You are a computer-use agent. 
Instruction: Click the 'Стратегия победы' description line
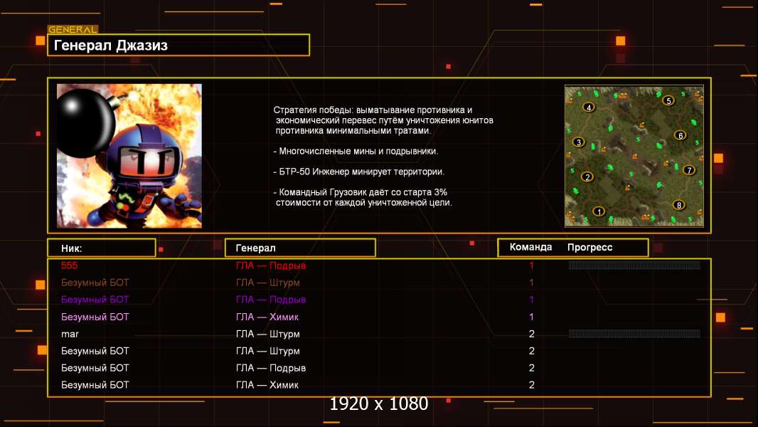(373, 110)
